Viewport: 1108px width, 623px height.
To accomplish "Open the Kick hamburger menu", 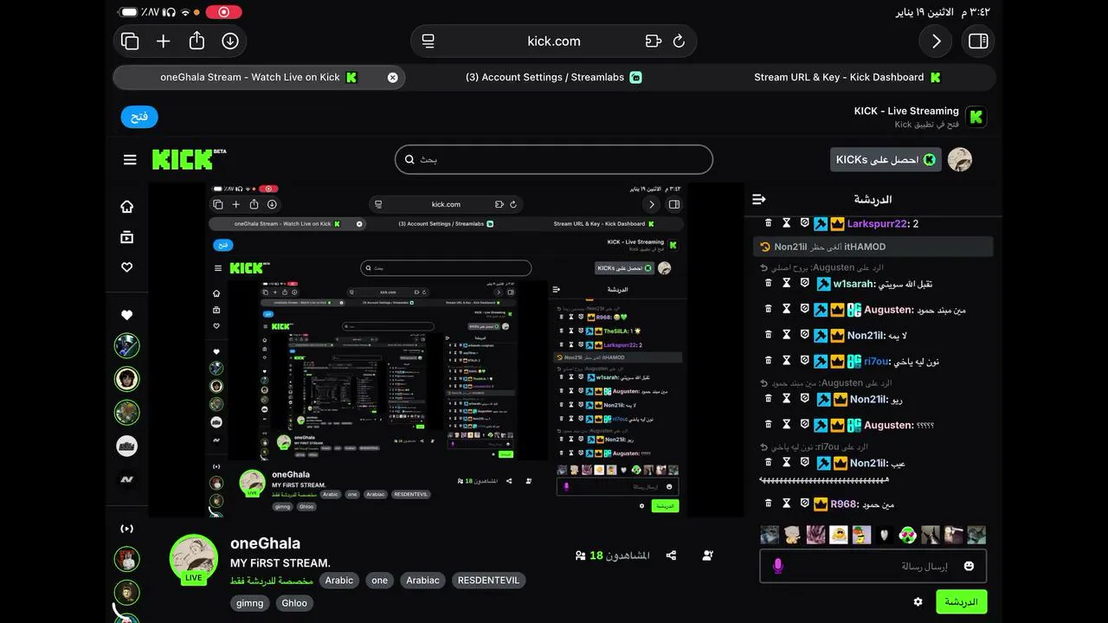I will (130, 159).
